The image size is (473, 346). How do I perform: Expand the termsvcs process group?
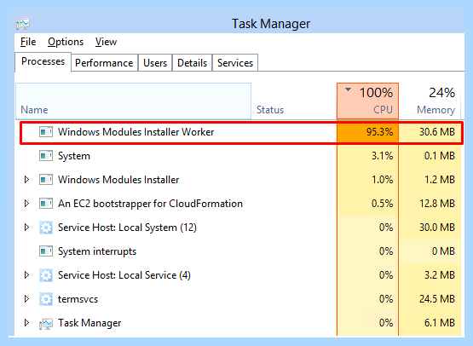pos(26,298)
